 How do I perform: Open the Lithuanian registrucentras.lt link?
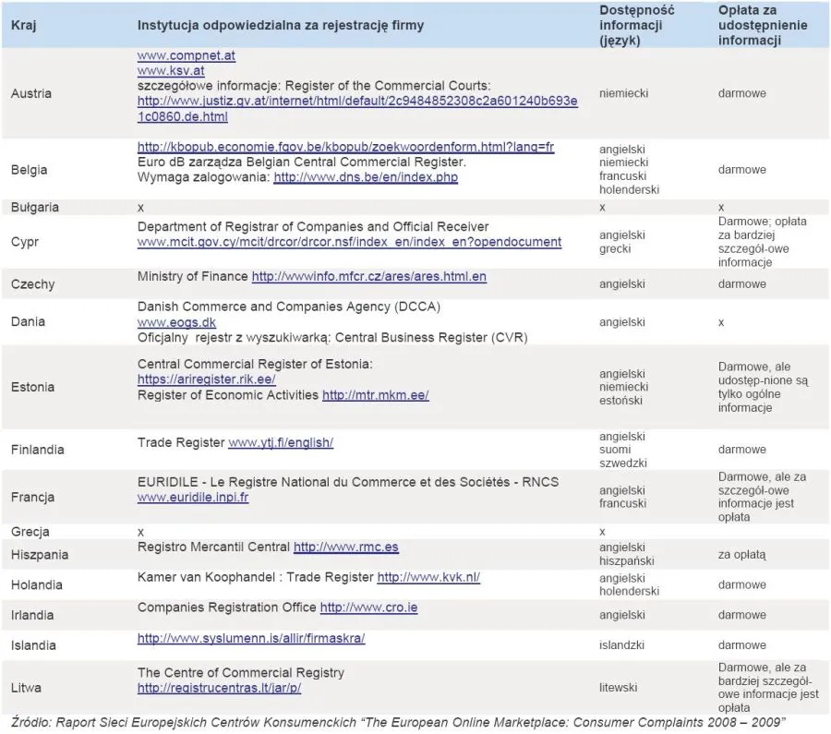click(x=219, y=688)
